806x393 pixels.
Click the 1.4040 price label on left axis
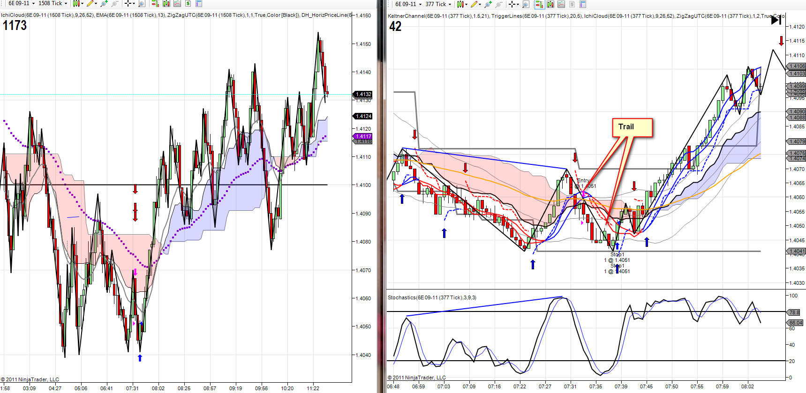click(x=363, y=355)
